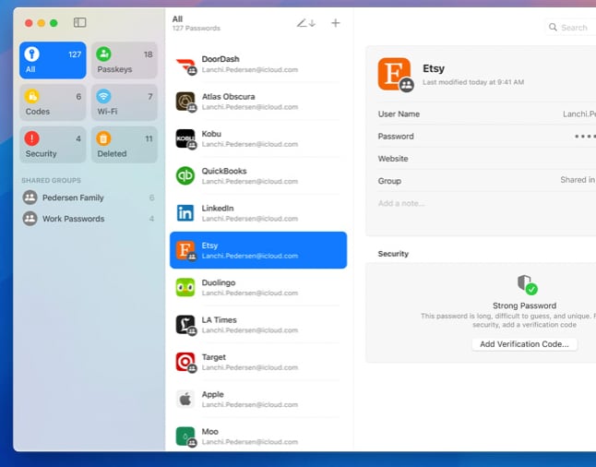Screen dimensions: 596x467
Task: Select Work Passwords shared group
Action: (x=89, y=219)
